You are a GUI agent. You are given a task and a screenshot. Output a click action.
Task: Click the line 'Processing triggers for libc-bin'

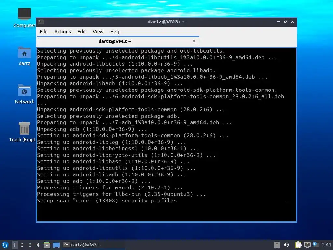[x=121, y=194]
